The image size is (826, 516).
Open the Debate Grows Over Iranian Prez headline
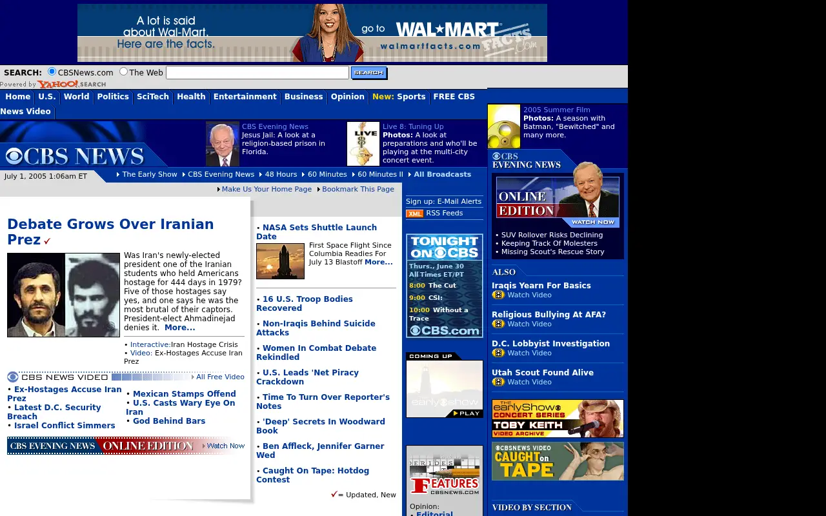click(110, 232)
